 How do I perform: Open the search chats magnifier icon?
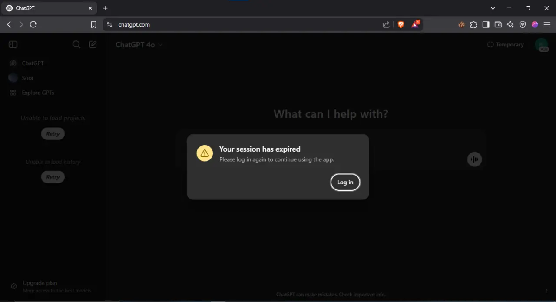(76, 44)
